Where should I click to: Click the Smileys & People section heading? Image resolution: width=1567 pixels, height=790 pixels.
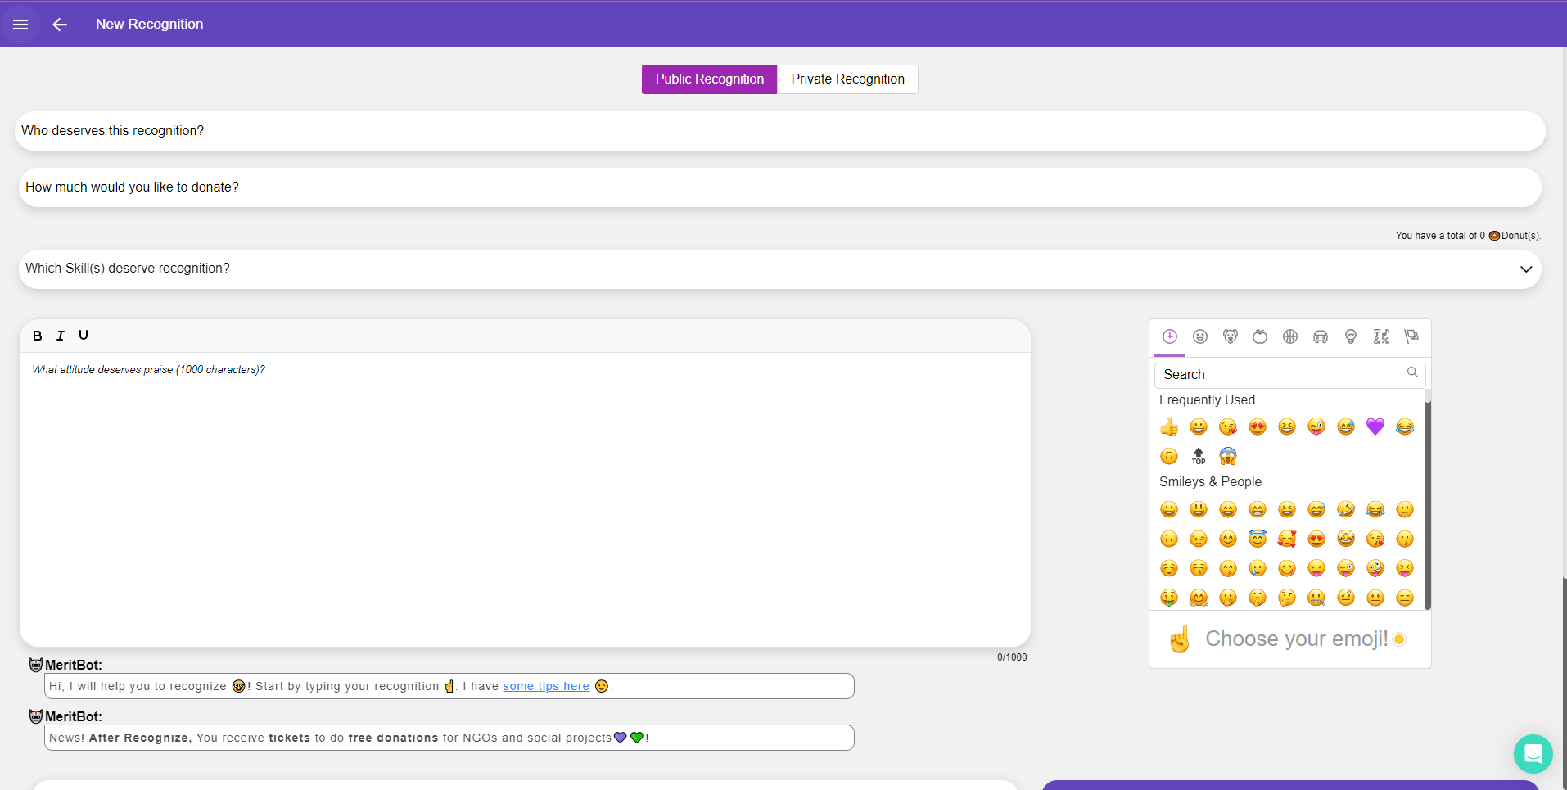coord(1210,482)
